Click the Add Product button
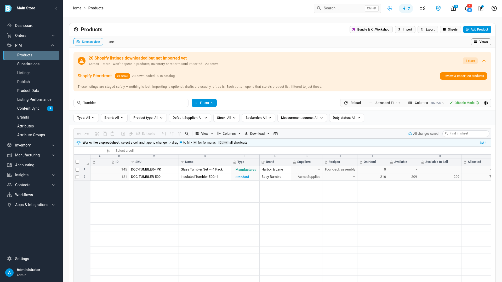The height and width of the screenshot is (282, 502). click(477, 30)
